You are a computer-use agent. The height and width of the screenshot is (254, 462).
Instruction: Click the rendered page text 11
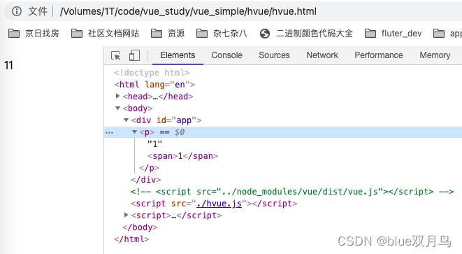(8, 65)
